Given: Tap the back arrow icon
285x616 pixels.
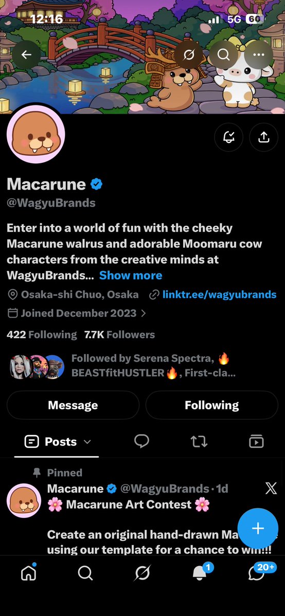Looking at the screenshot, I should 26,54.
